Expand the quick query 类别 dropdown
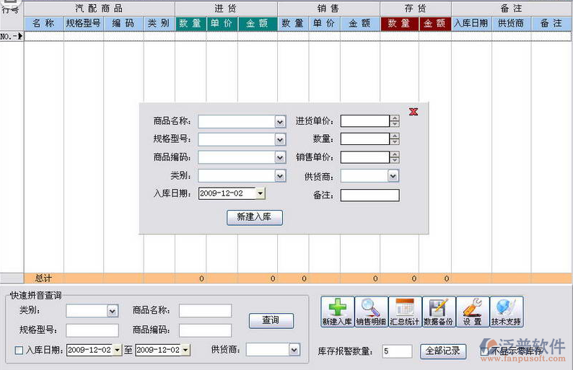Viewport: 573px width, 370px height. [x=112, y=311]
